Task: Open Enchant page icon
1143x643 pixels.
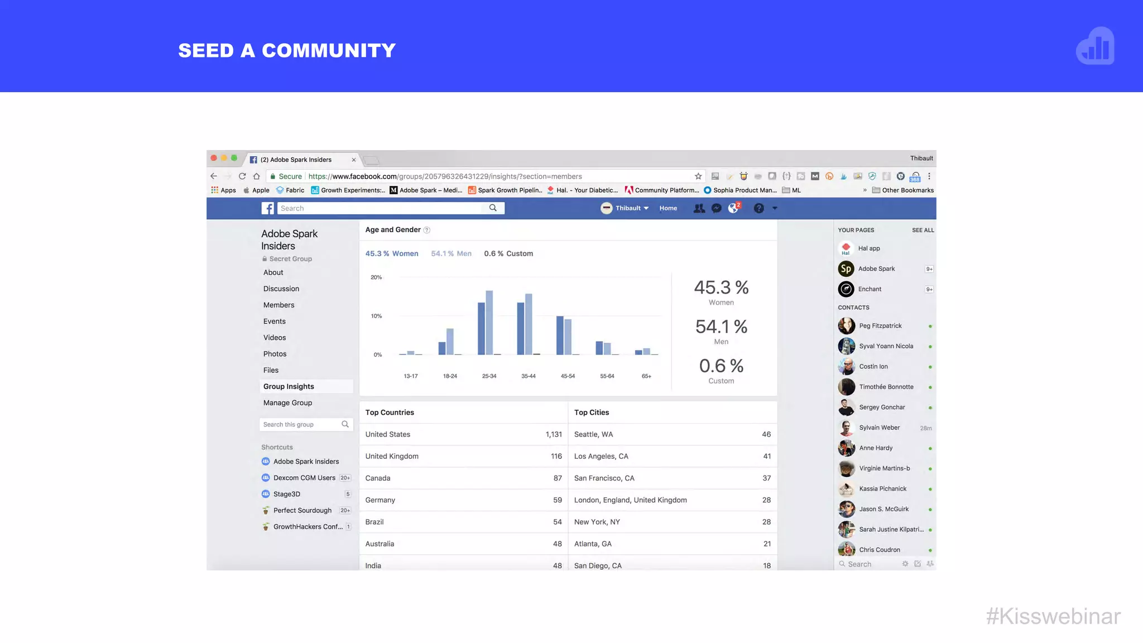Action: pyautogui.click(x=846, y=289)
